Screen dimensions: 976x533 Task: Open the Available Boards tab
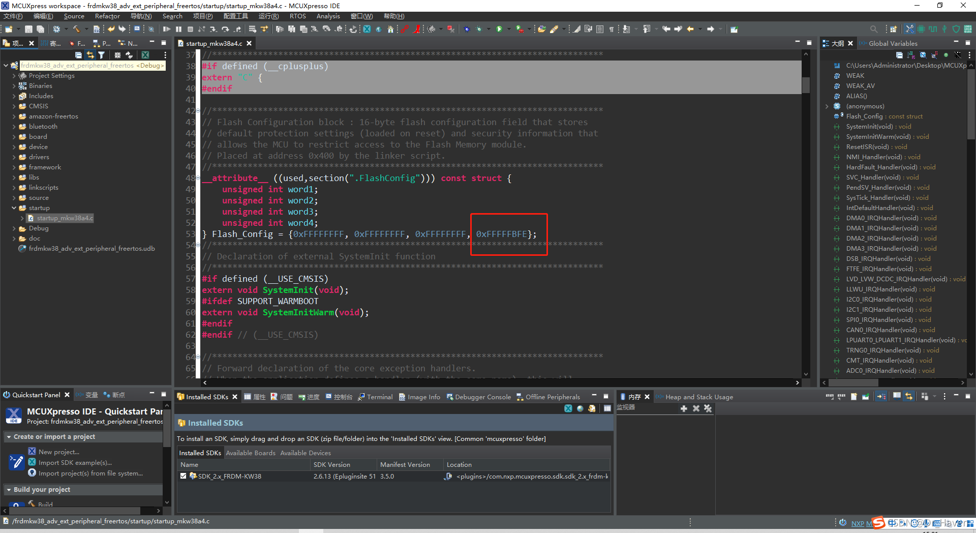click(251, 453)
